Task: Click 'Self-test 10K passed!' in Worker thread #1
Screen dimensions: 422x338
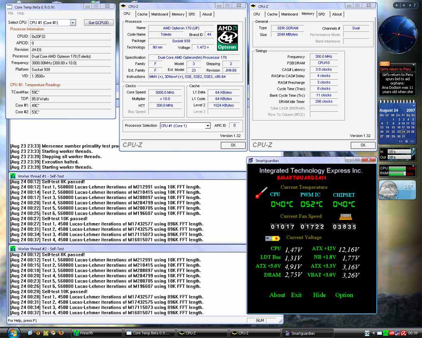Action: pos(65,218)
